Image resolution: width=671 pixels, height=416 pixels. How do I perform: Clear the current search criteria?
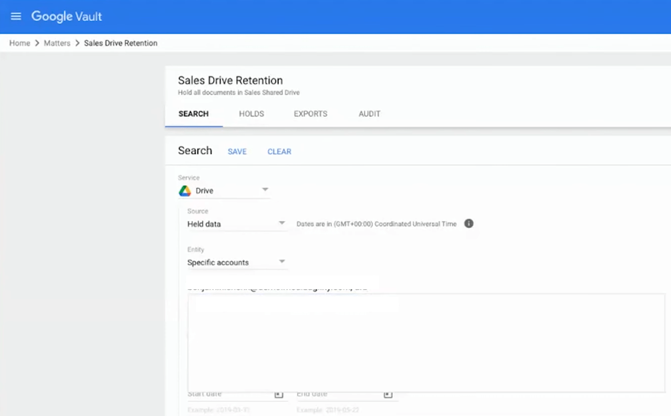point(279,152)
